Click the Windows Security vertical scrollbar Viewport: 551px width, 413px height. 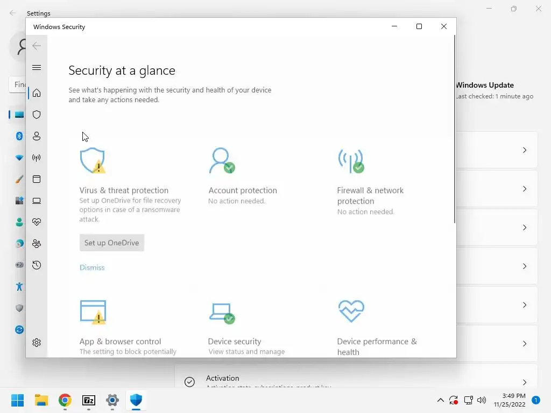454,129
